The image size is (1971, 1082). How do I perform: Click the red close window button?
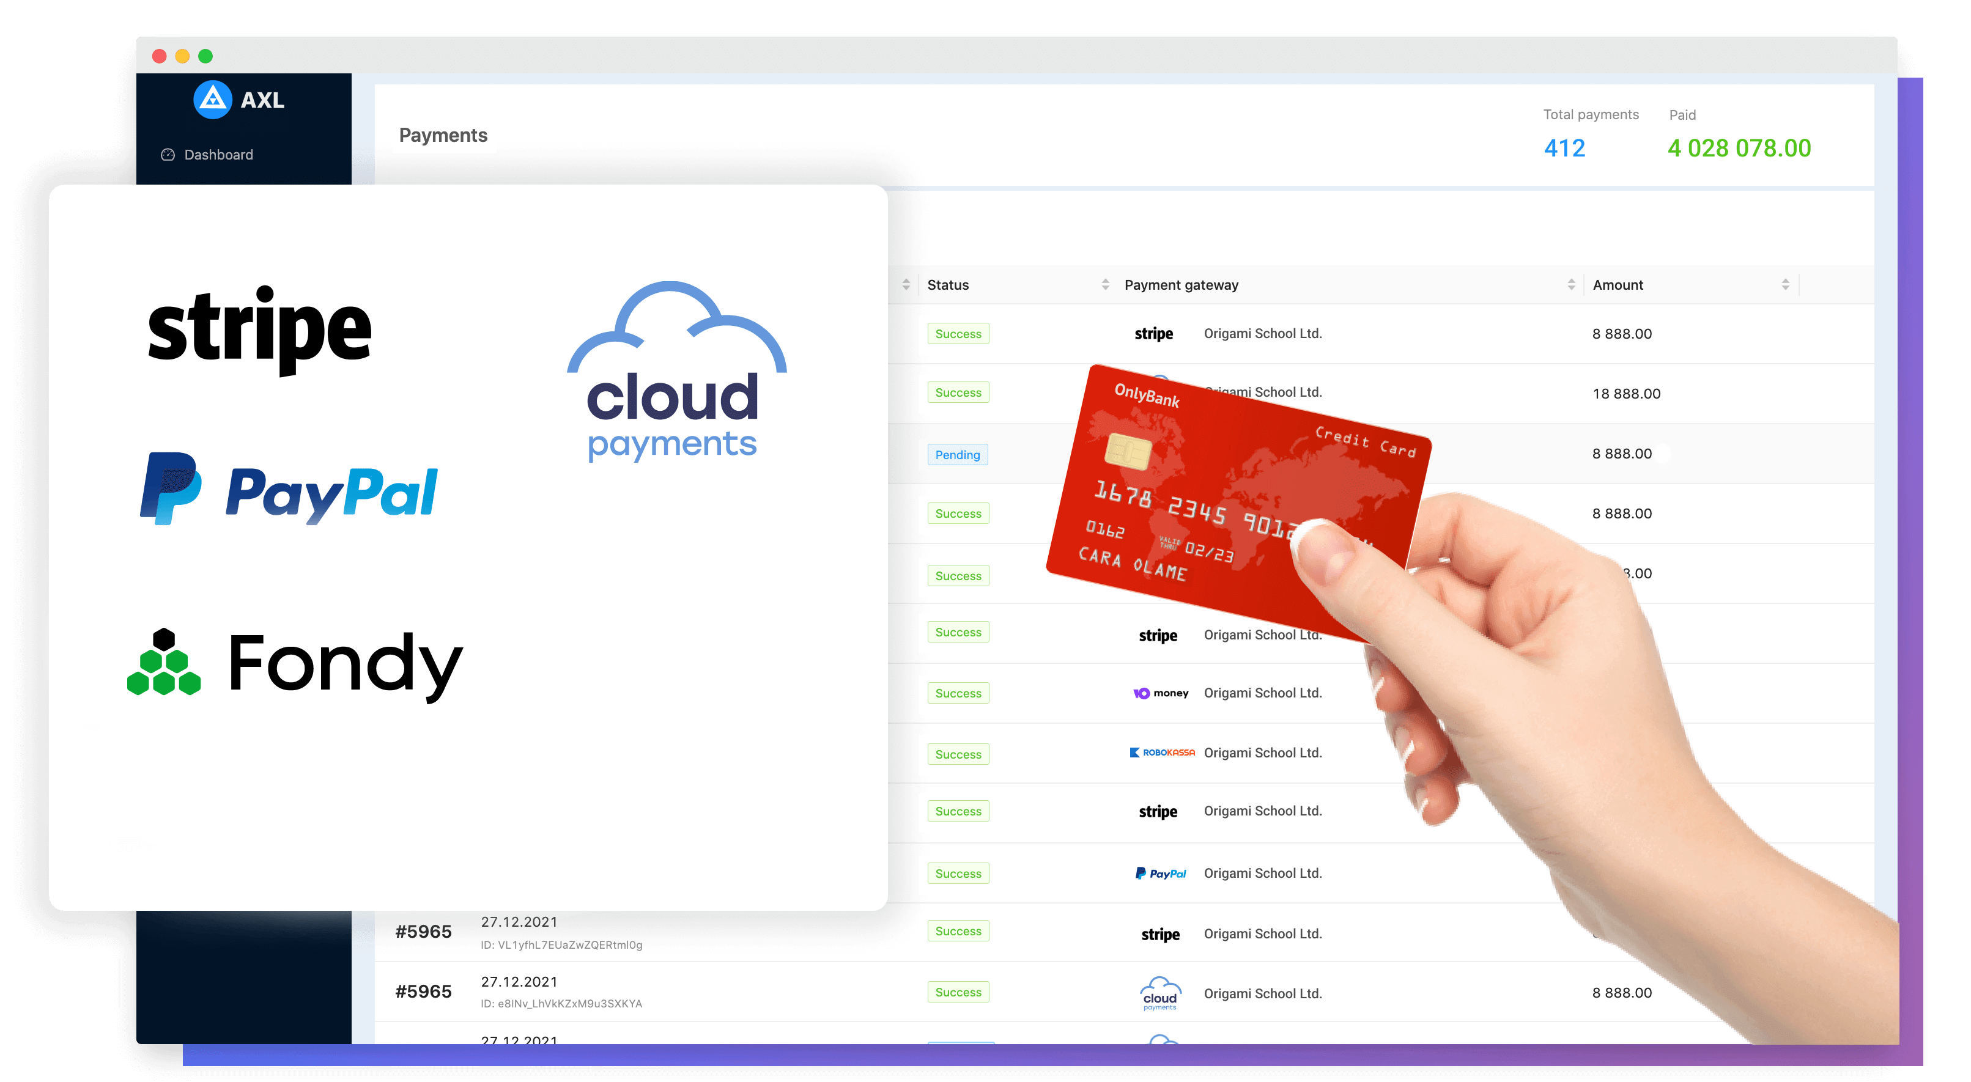159,56
